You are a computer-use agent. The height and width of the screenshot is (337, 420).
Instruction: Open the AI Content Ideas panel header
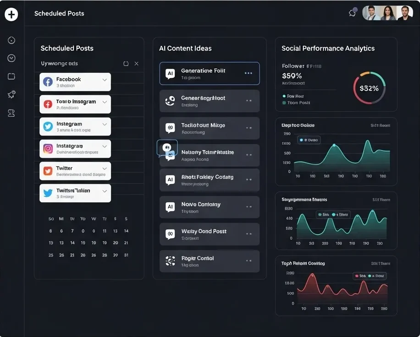point(185,48)
